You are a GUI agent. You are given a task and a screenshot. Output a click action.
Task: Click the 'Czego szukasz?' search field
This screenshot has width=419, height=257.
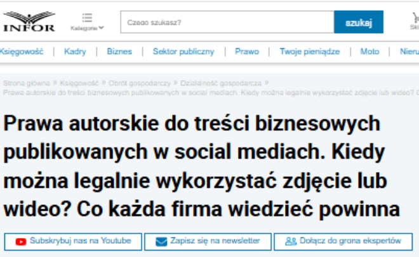(x=227, y=22)
